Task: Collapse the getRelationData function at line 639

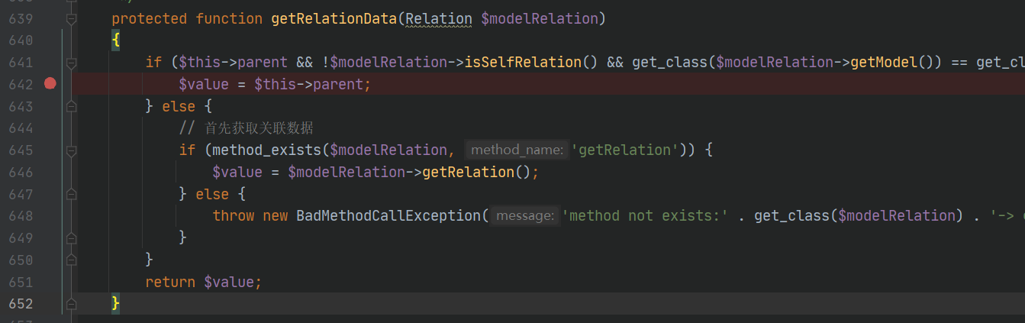Action: [x=71, y=18]
